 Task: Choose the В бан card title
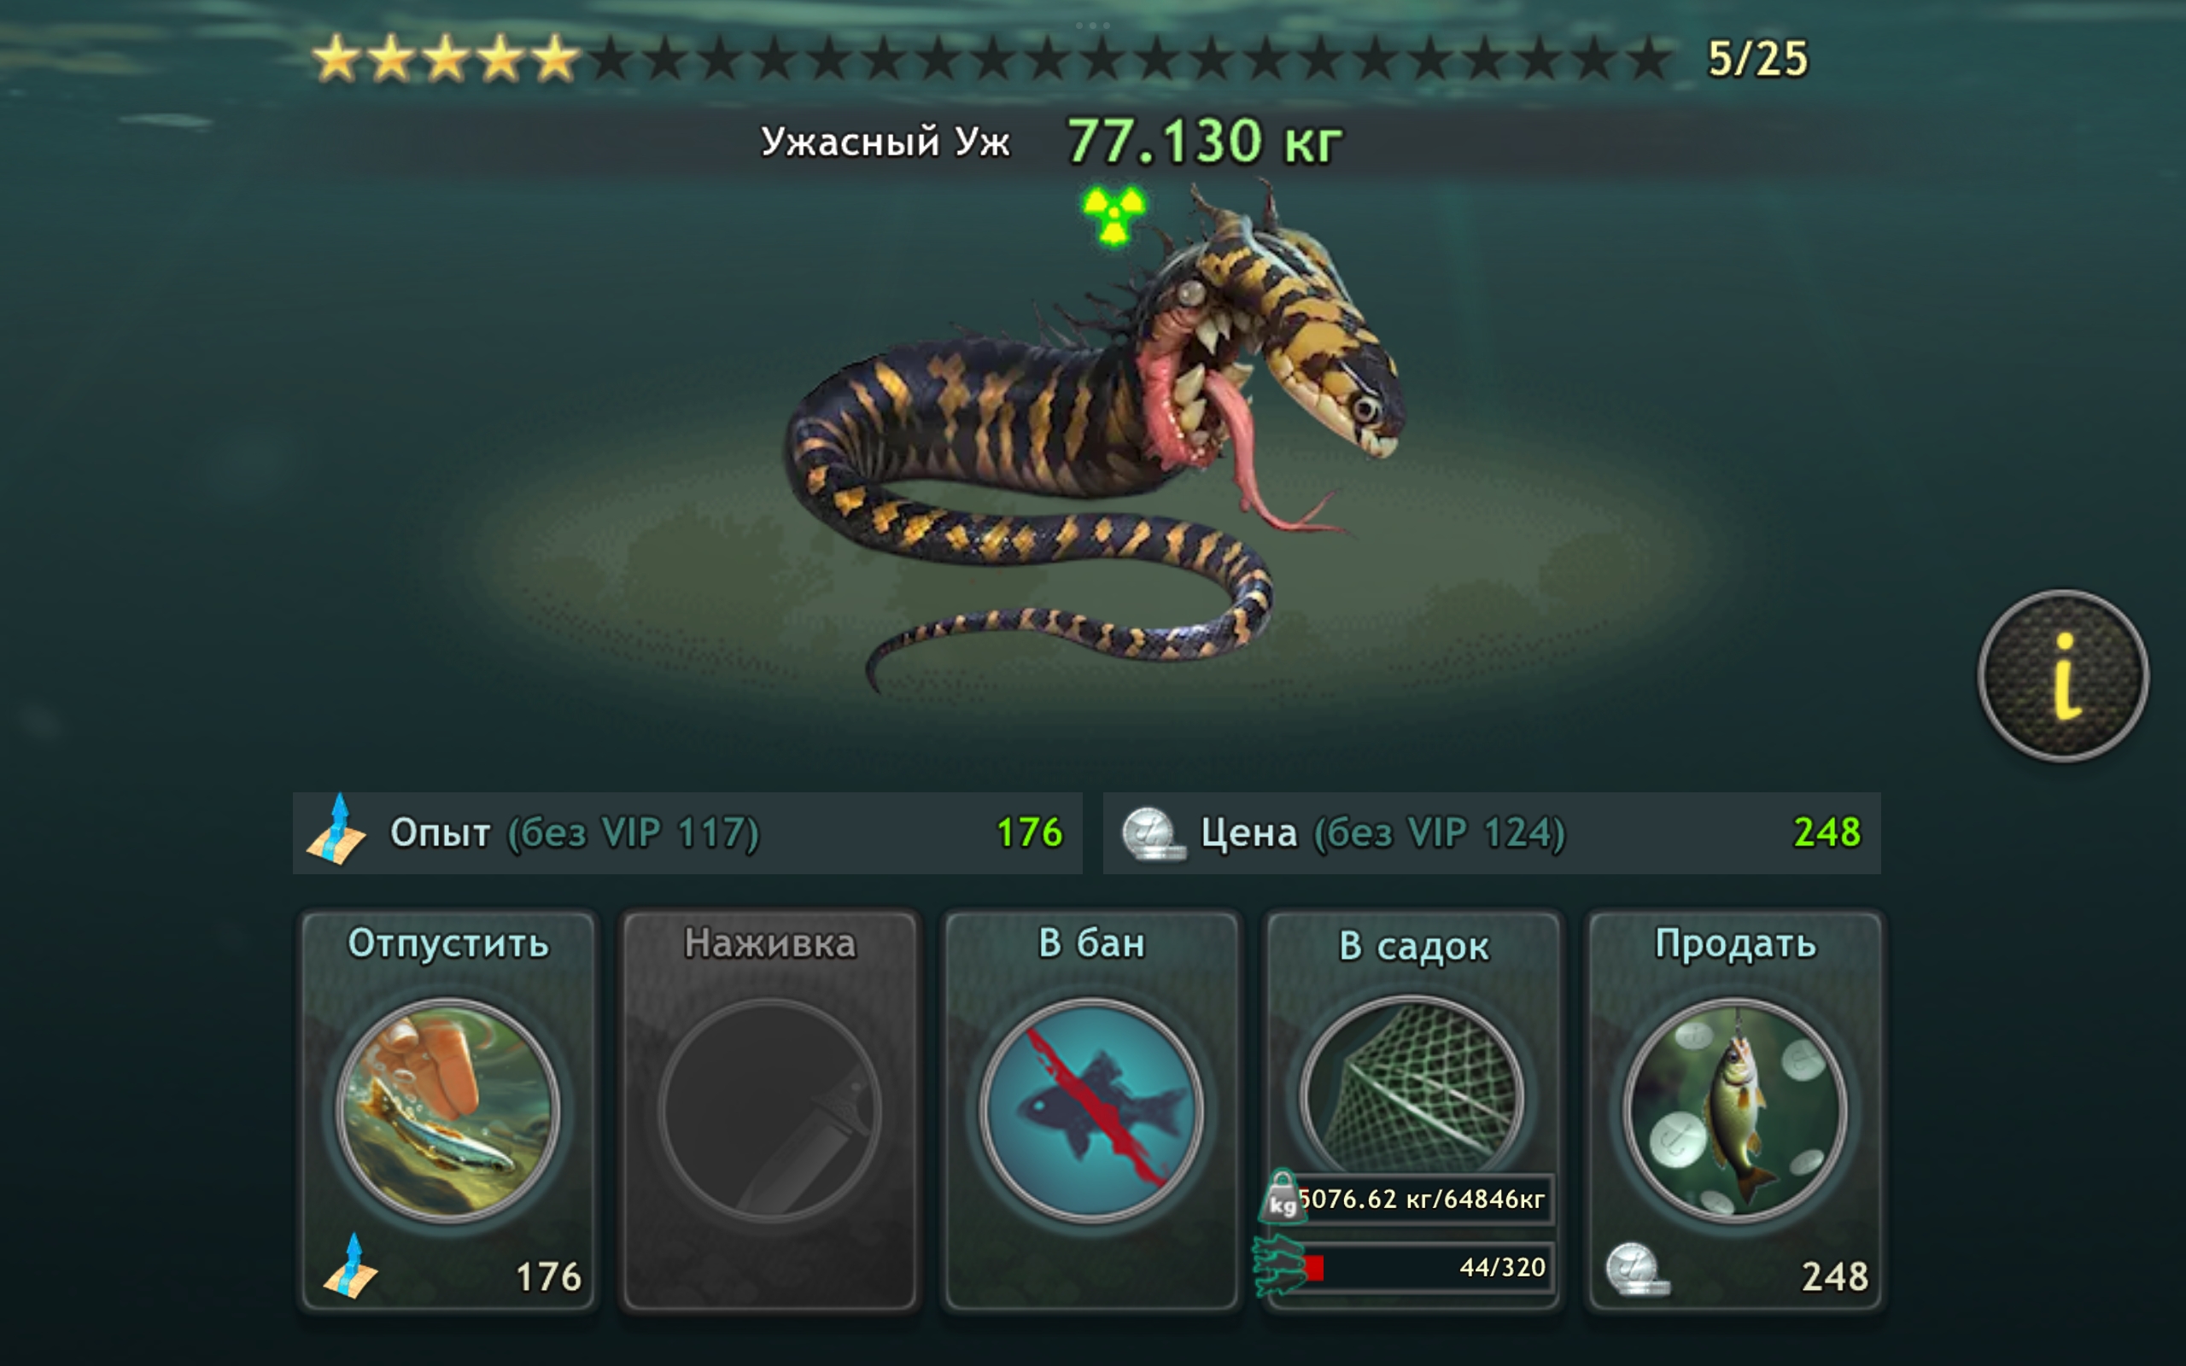(1091, 943)
